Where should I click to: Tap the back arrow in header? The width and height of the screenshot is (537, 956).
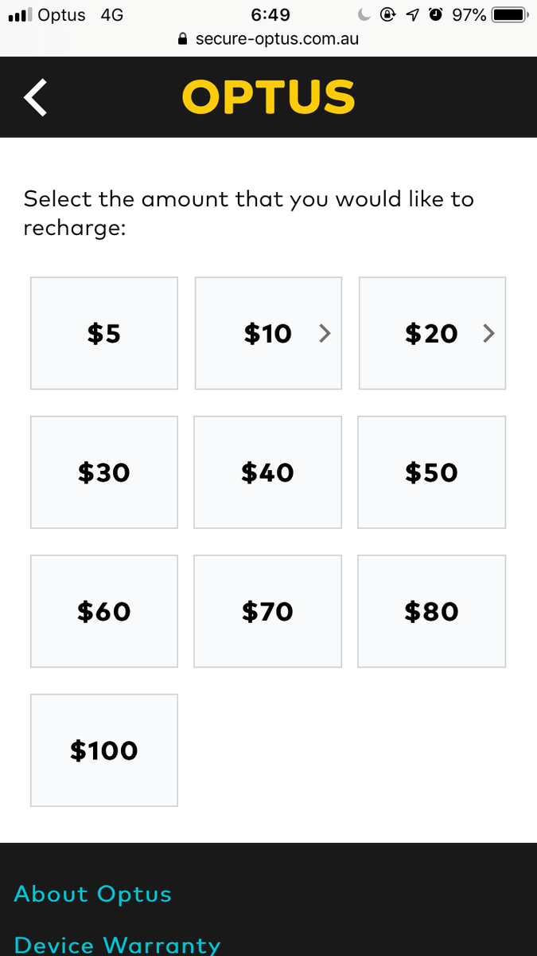point(36,97)
